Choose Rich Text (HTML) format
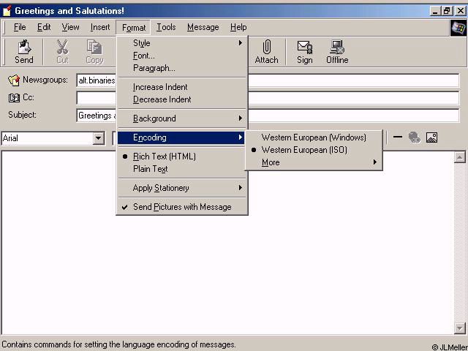Viewport: 468px width, 351px height. [x=181, y=156]
